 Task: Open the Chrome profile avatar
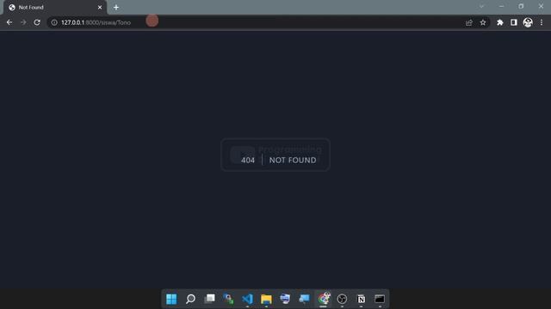[x=528, y=22]
